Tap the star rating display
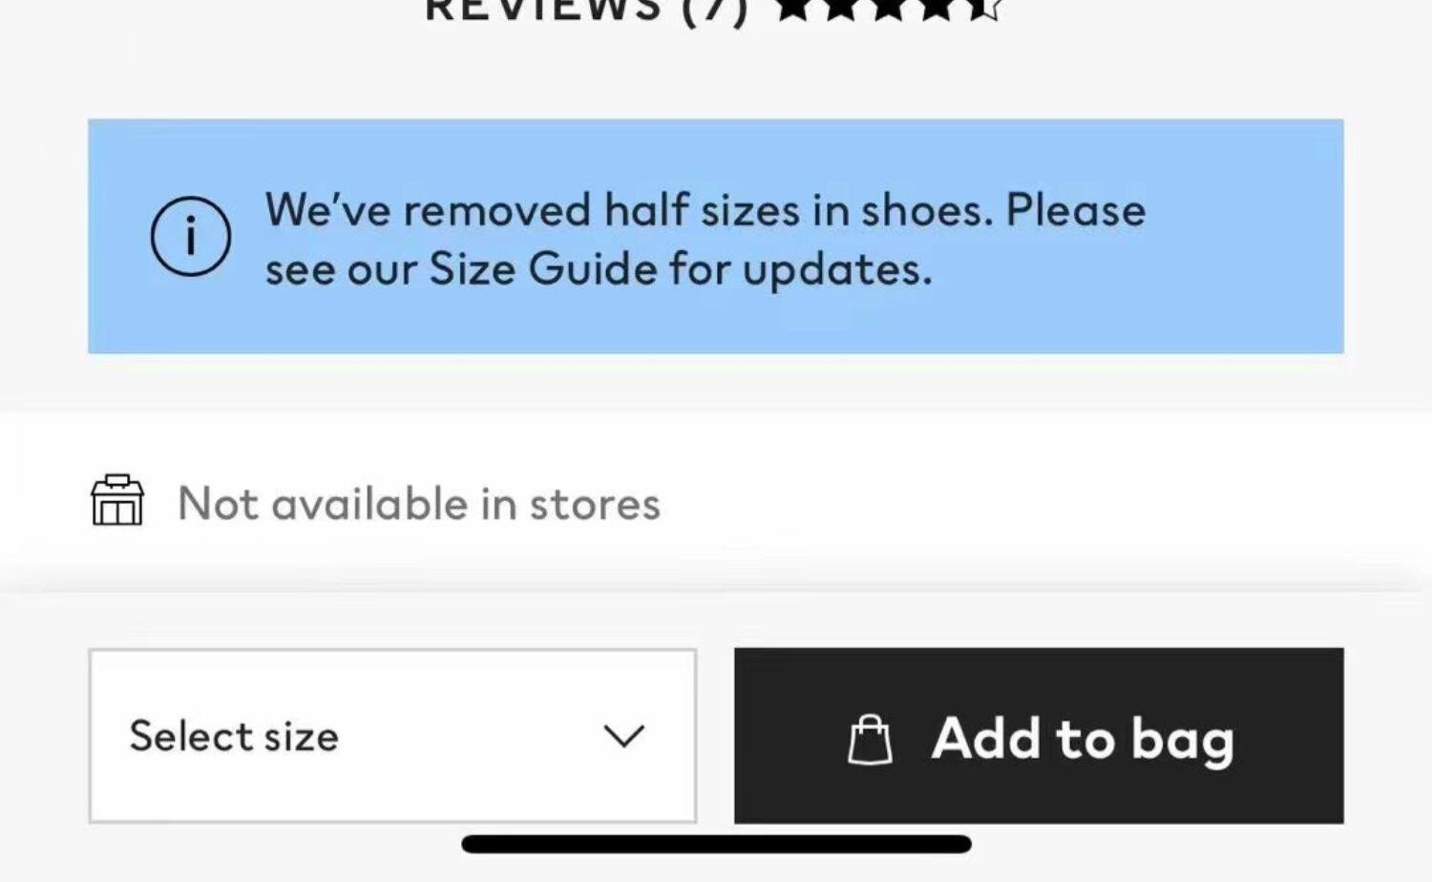Viewport: 1432px width, 882px height. click(x=889, y=9)
